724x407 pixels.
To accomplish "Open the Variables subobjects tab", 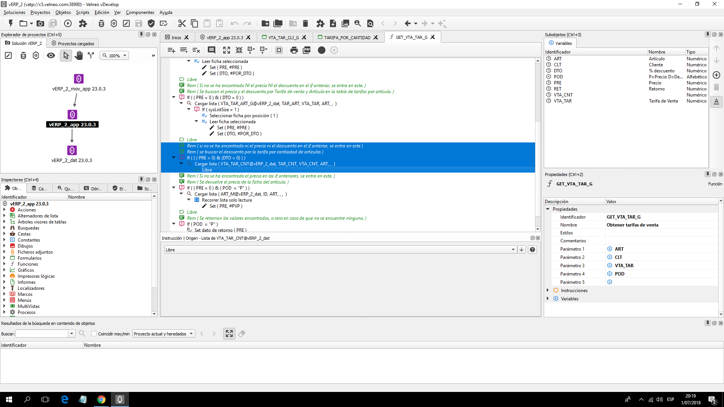I will (x=560, y=43).
